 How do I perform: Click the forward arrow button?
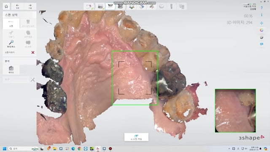coord(30,6)
